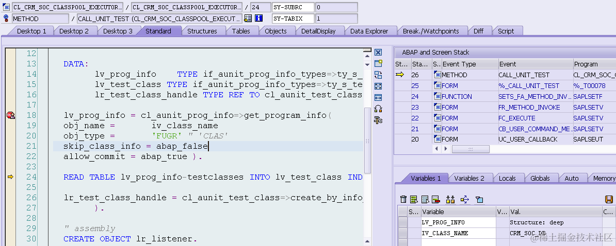616x246 pixels.
Task: Click the Event Type column header
Action: pos(469,64)
